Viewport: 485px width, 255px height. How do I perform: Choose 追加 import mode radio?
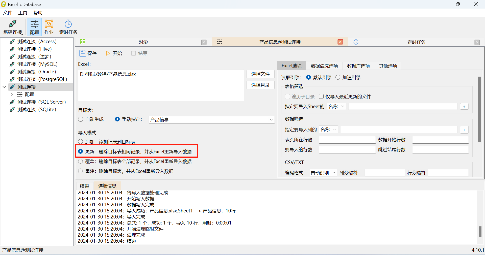81,142
